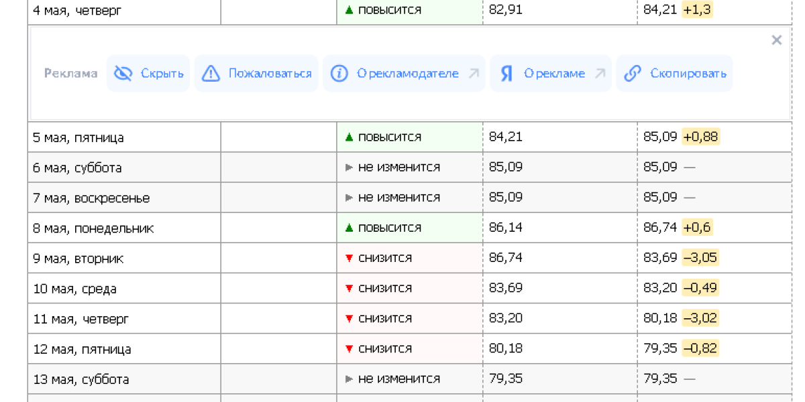Click the crossed-eye Hide ad icon
The image size is (805, 402).
coord(123,74)
